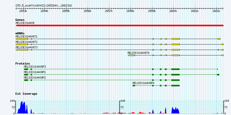Click the leftmost green block of MELO3C014408P2
The image size is (231, 115).
pyautogui.click(x=26, y=80)
